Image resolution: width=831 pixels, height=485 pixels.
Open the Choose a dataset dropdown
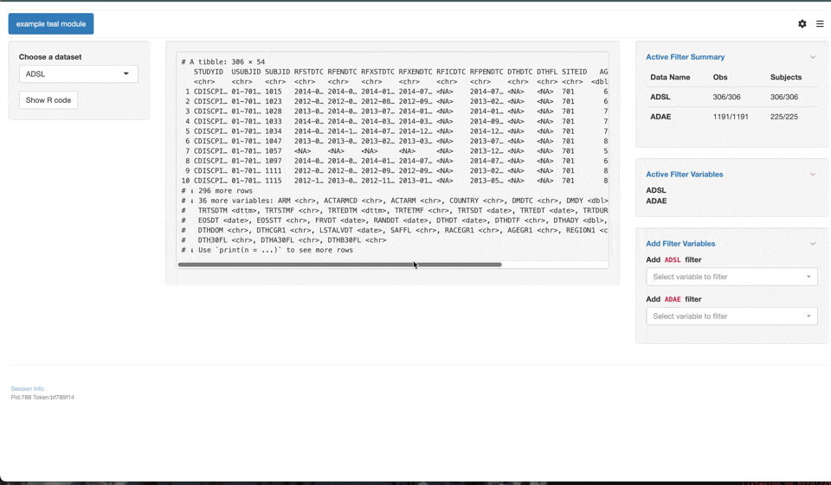coord(78,74)
